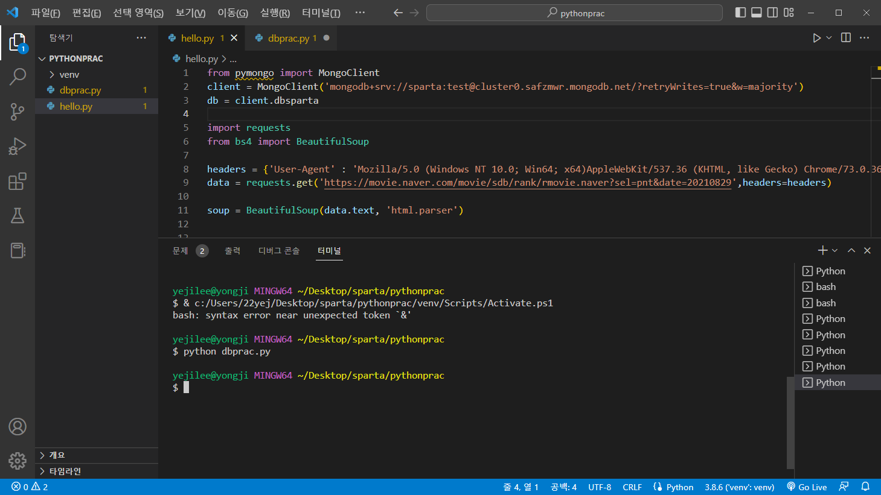Close the hello.py editor tab
The image size is (881, 495).
(x=234, y=38)
